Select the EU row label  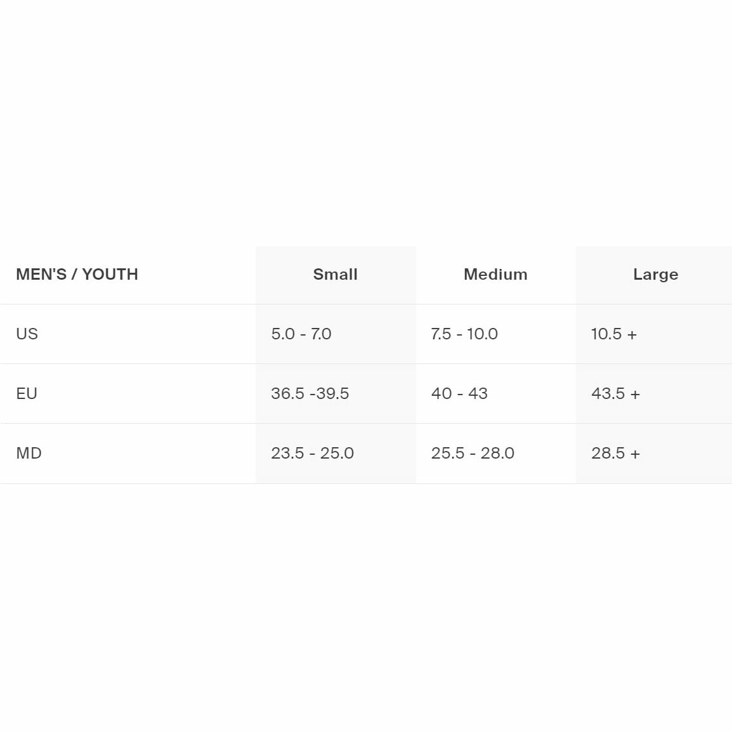(x=27, y=393)
